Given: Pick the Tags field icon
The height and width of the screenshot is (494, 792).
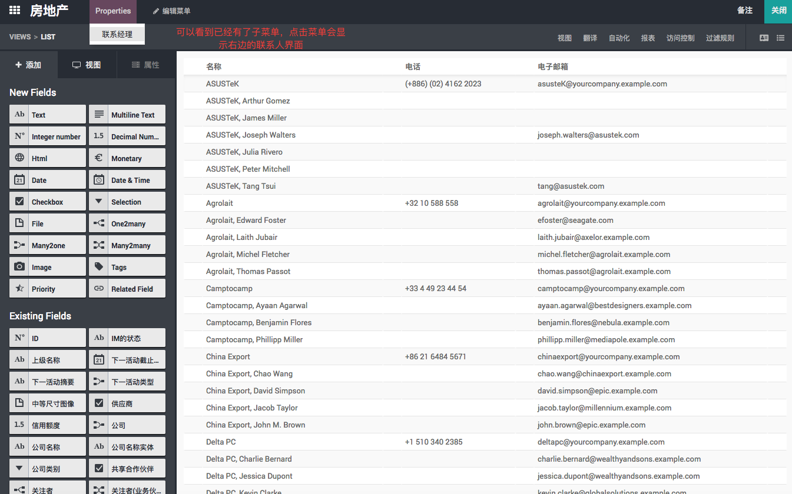Looking at the screenshot, I should 99,267.
